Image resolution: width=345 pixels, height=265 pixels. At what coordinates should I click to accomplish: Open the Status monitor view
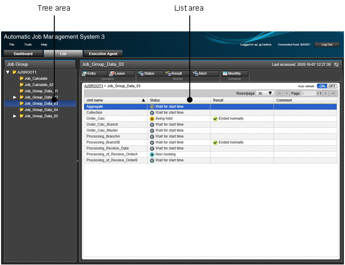(146, 74)
